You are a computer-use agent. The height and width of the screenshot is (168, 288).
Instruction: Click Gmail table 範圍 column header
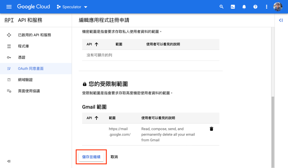click(x=112, y=118)
